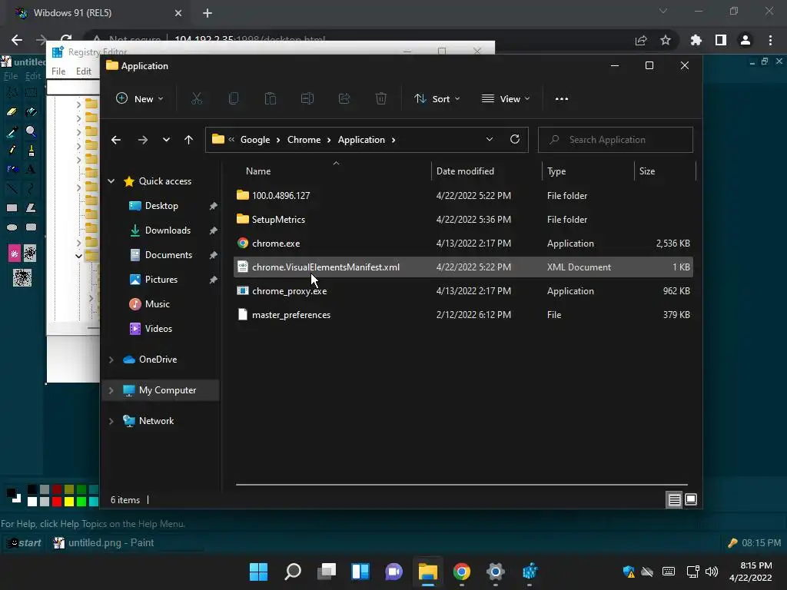787x590 pixels.
Task: Click the Delete trash icon in Explorer toolbar
Action: tap(381, 99)
